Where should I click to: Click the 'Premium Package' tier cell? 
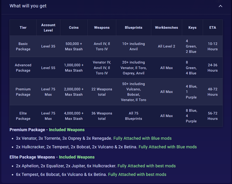(x=23, y=92)
